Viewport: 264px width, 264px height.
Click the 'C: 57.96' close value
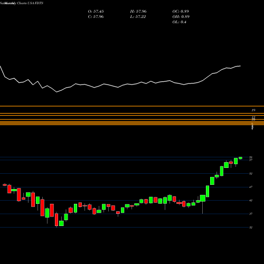pos(96,17)
